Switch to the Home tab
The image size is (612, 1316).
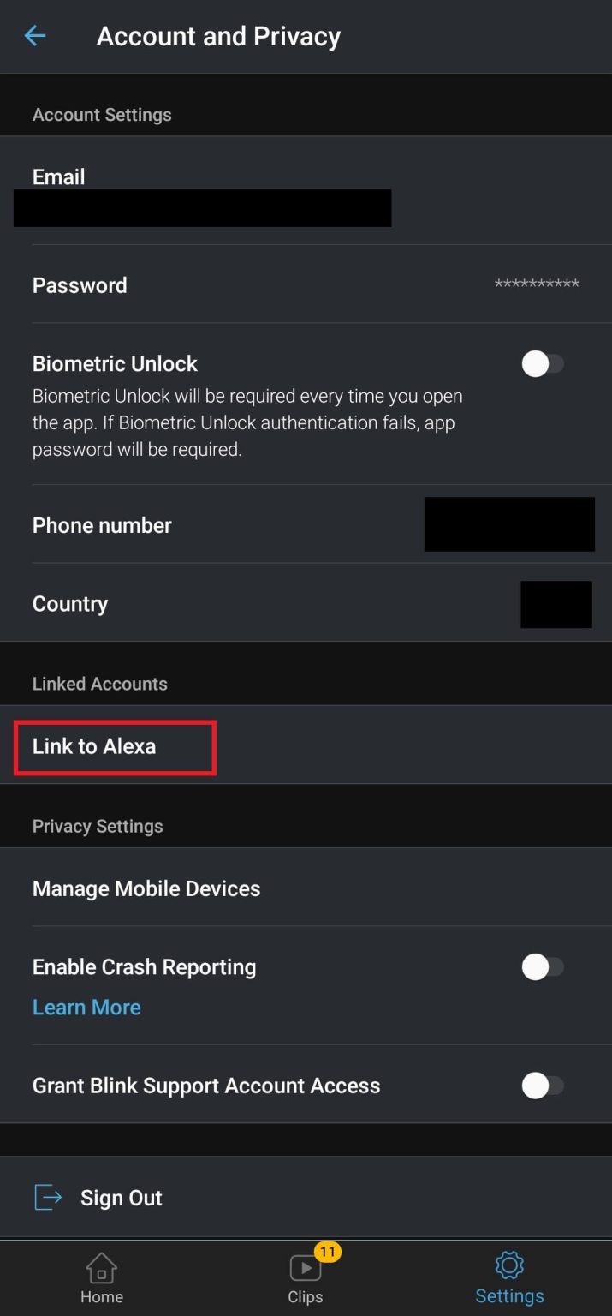101,1277
